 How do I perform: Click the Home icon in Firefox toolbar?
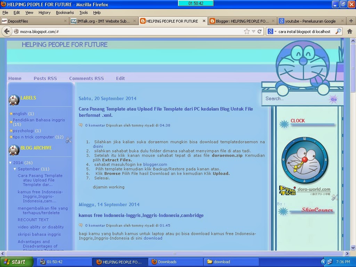point(350,31)
